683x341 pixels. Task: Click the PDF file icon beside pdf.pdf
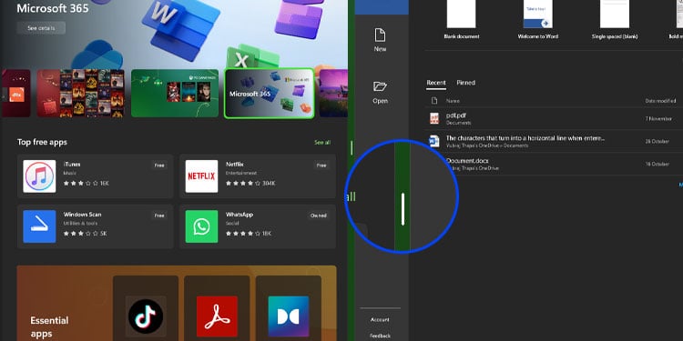(x=434, y=118)
